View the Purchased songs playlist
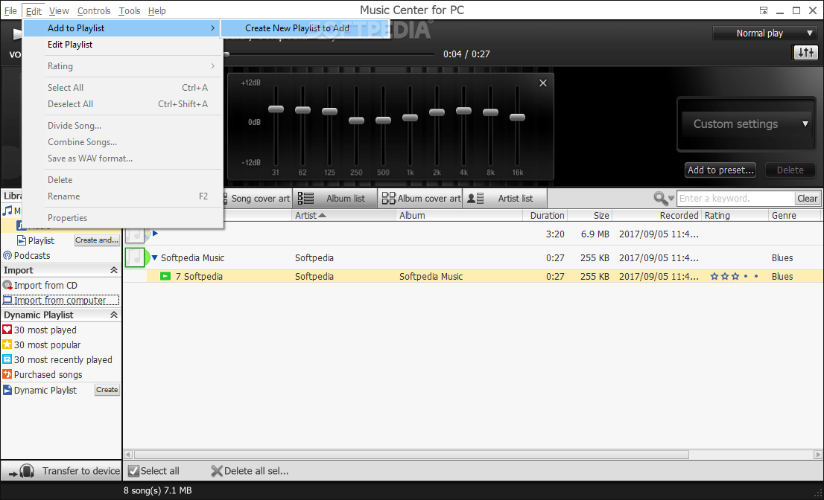824x500 pixels. pyautogui.click(x=49, y=374)
